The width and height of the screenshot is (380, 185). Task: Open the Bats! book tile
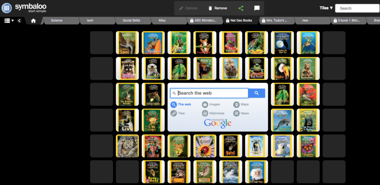click(x=231, y=146)
